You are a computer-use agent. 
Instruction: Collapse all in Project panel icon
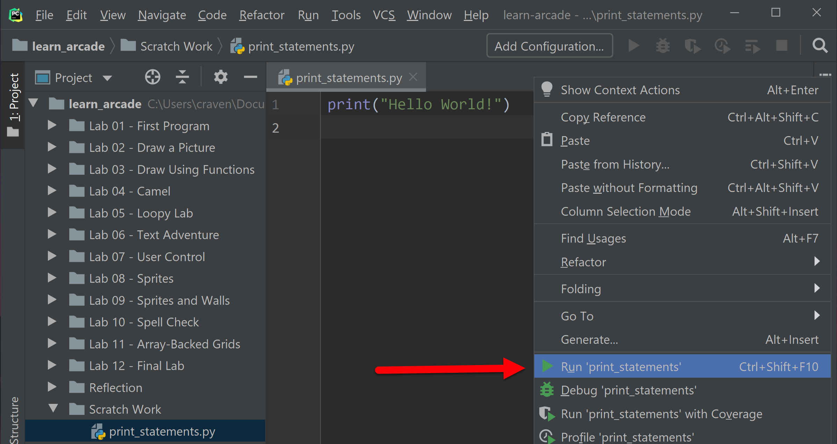pos(182,77)
